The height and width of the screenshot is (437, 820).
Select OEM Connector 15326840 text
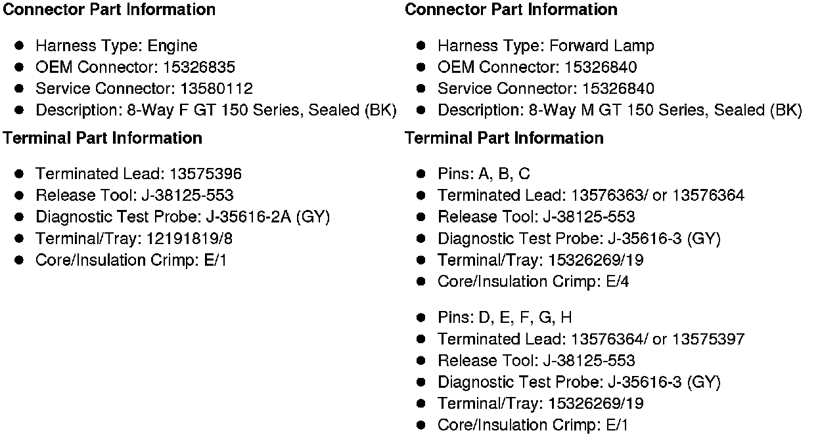[537, 67]
